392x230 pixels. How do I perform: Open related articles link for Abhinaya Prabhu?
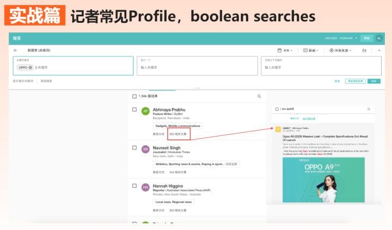(x=177, y=134)
